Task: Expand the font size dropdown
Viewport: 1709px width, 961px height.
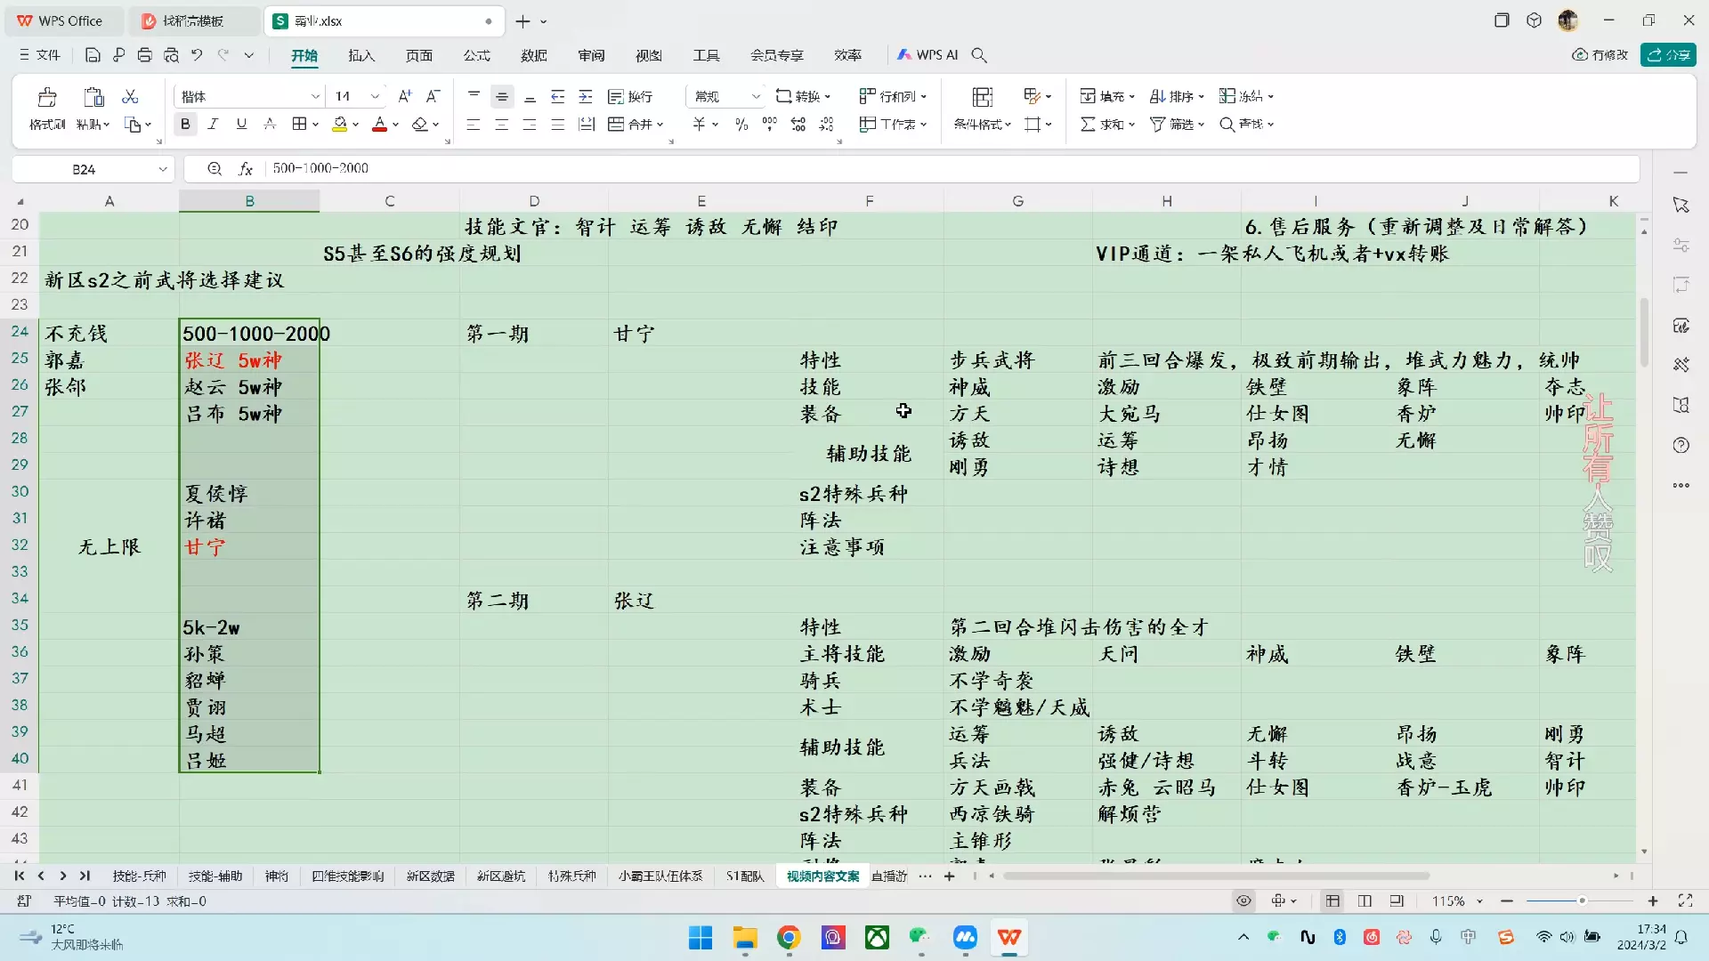Action: point(375,96)
